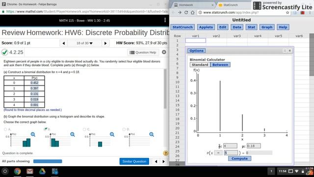Select radio option C graph
This screenshot has height=177, width=314.
point(84,129)
